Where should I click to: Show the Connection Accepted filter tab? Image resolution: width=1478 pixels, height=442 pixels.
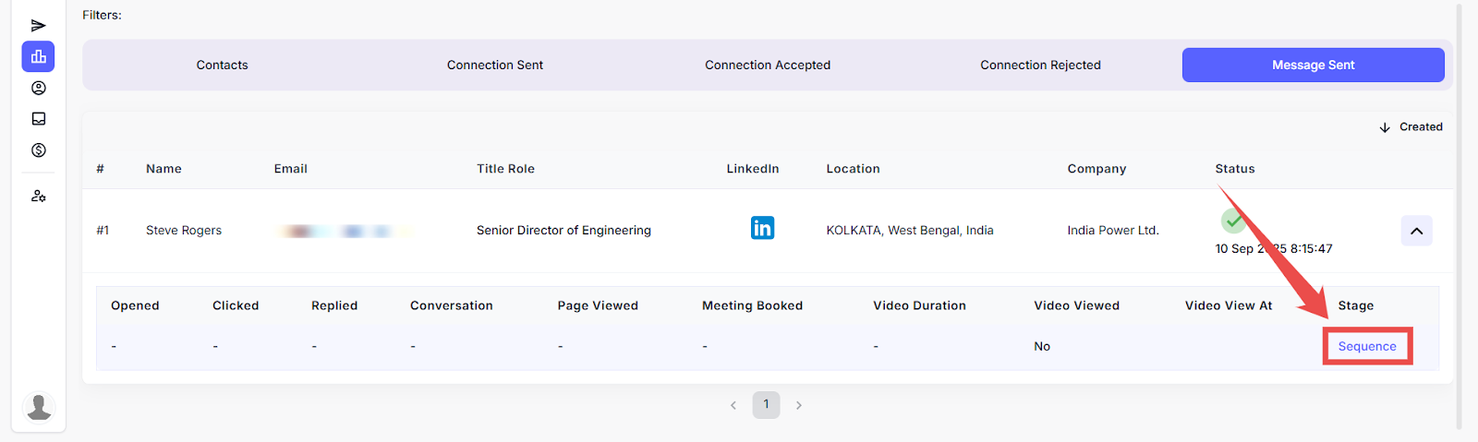point(768,66)
